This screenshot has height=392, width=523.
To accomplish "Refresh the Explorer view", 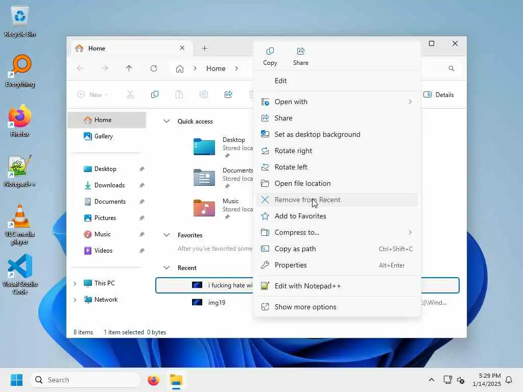I will [x=154, y=68].
